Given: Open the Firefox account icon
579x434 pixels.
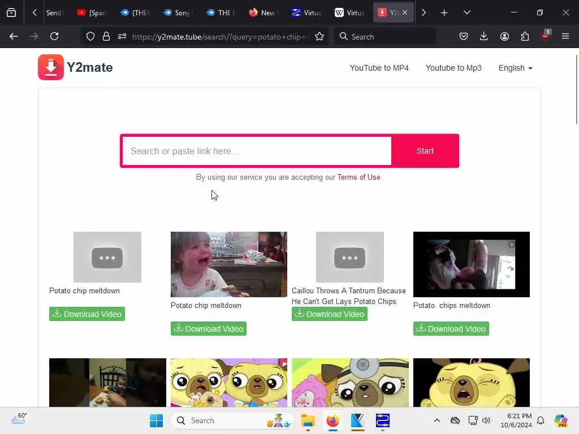Looking at the screenshot, I should pyautogui.click(x=504, y=36).
